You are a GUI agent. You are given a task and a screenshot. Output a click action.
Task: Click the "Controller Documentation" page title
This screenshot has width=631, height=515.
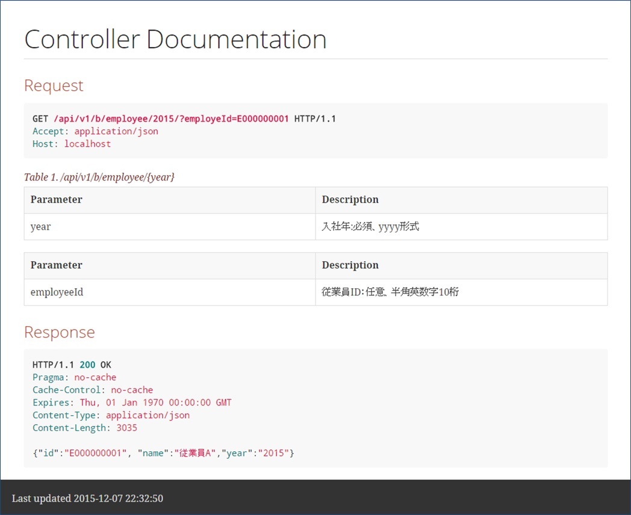click(175, 39)
